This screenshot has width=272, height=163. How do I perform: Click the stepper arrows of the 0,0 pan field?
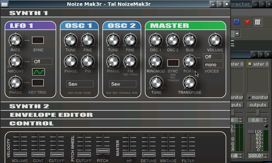pyautogui.click(x=266, y=120)
